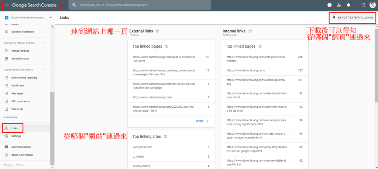Follow the Learn more link
Image resolution: width=378 pixels, height=169 pixels.
(x=11, y=117)
